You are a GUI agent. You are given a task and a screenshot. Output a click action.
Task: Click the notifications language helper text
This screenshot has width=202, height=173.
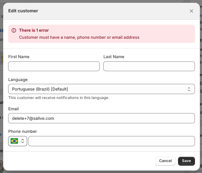click(59, 98)
